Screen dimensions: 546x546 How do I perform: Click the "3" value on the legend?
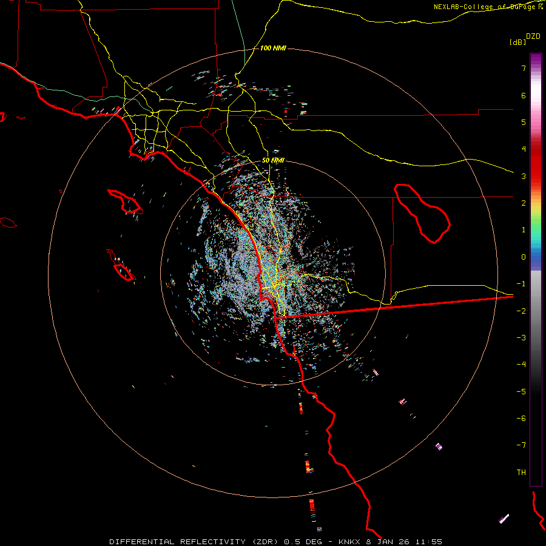point(524,176)
